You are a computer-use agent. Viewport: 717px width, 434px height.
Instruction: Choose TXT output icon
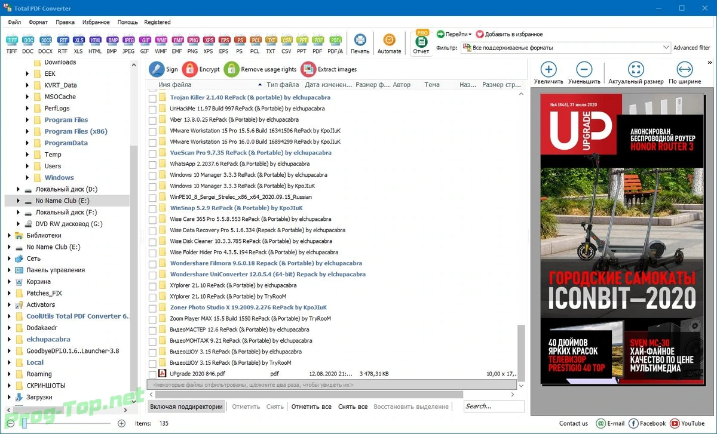[x=271, y=41]
